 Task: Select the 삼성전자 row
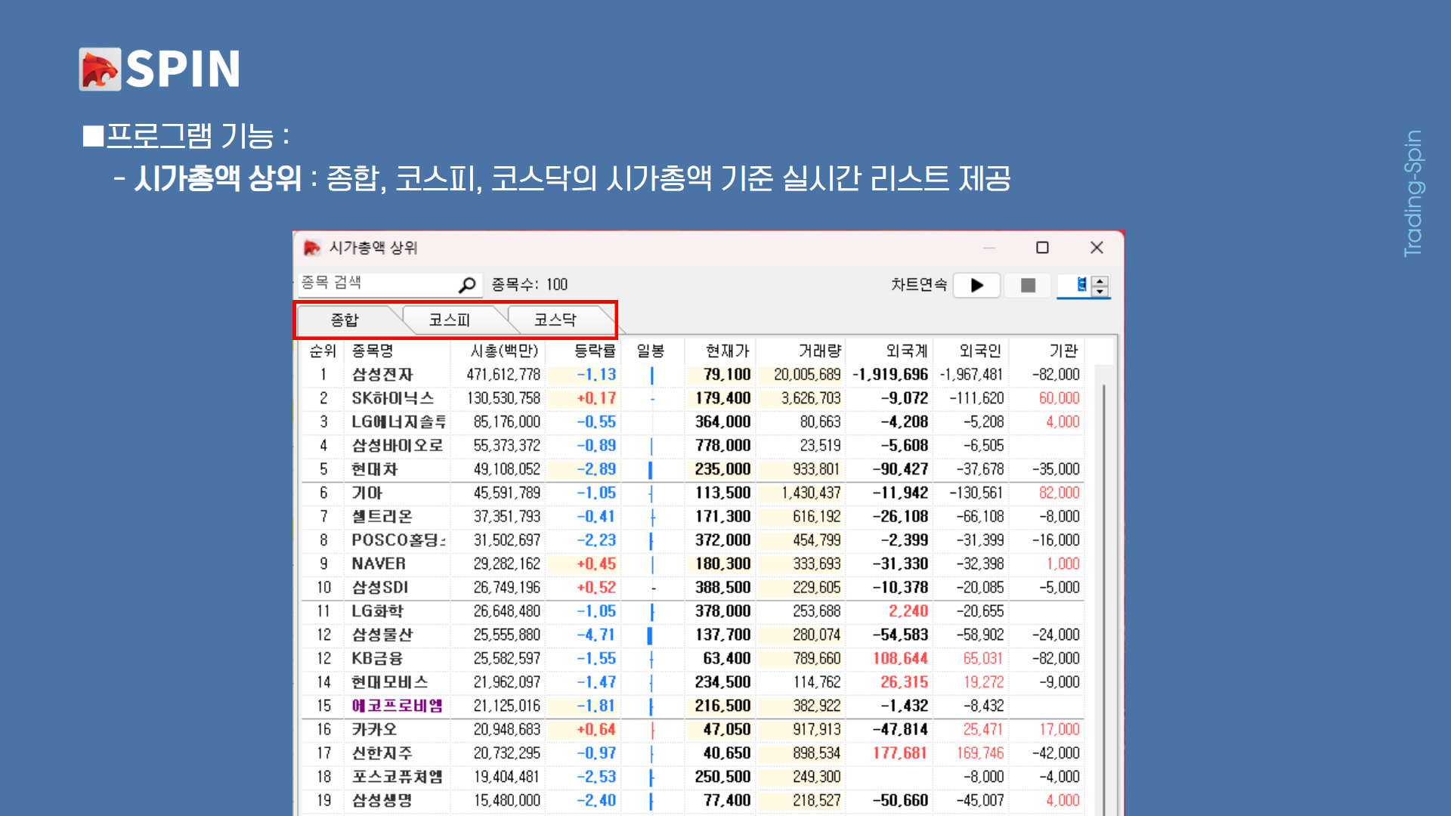tap(692, 375)
